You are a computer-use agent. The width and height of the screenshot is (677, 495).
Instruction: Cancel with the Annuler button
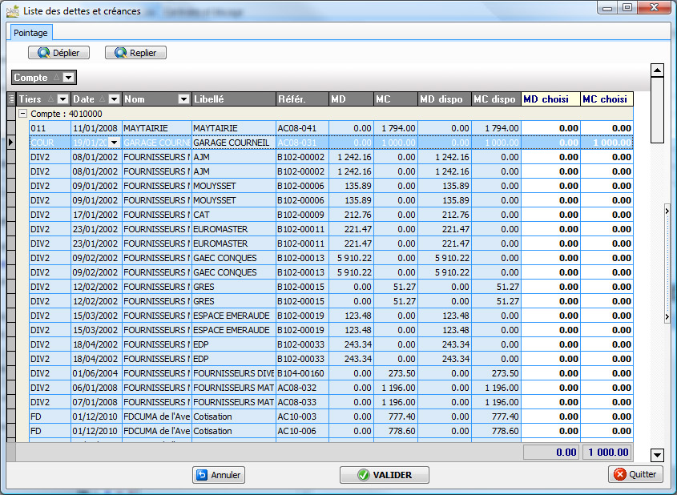click(219, 475)
